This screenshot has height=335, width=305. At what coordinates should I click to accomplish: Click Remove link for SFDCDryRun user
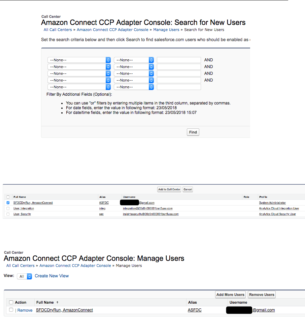pos(25,310)
